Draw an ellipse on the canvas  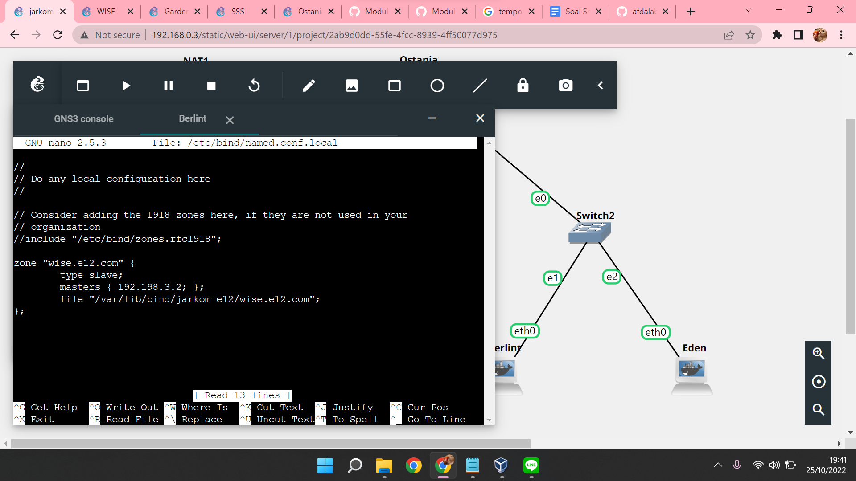tap(437, 85)
